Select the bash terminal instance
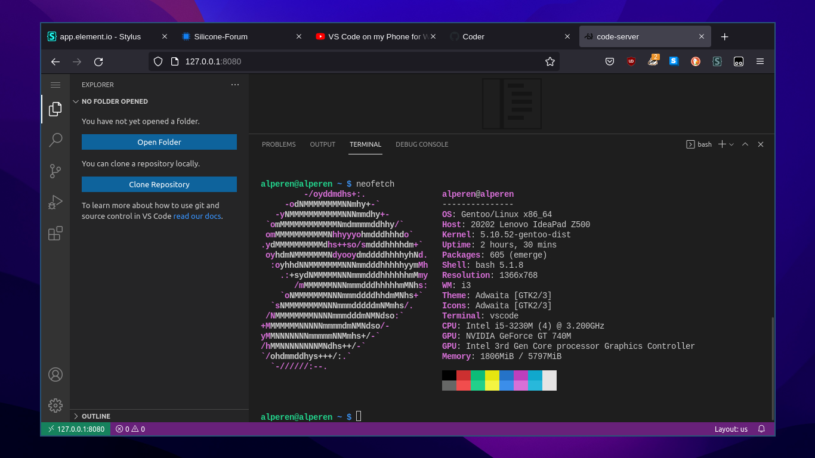Screen dimensions: 815x458 pyautogui.click(x=699, y=144)
